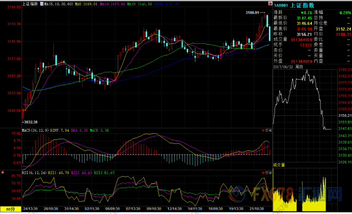The image size is (352, 214).
Task: Click the 3048.60 price axis label
Action: (x=14, y=111)
